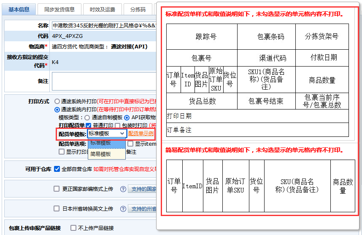Image resolution: width=362 pixels, height=235 pixels.
Task: Choose 通途自制模板 template type
Action: [87, 118]
